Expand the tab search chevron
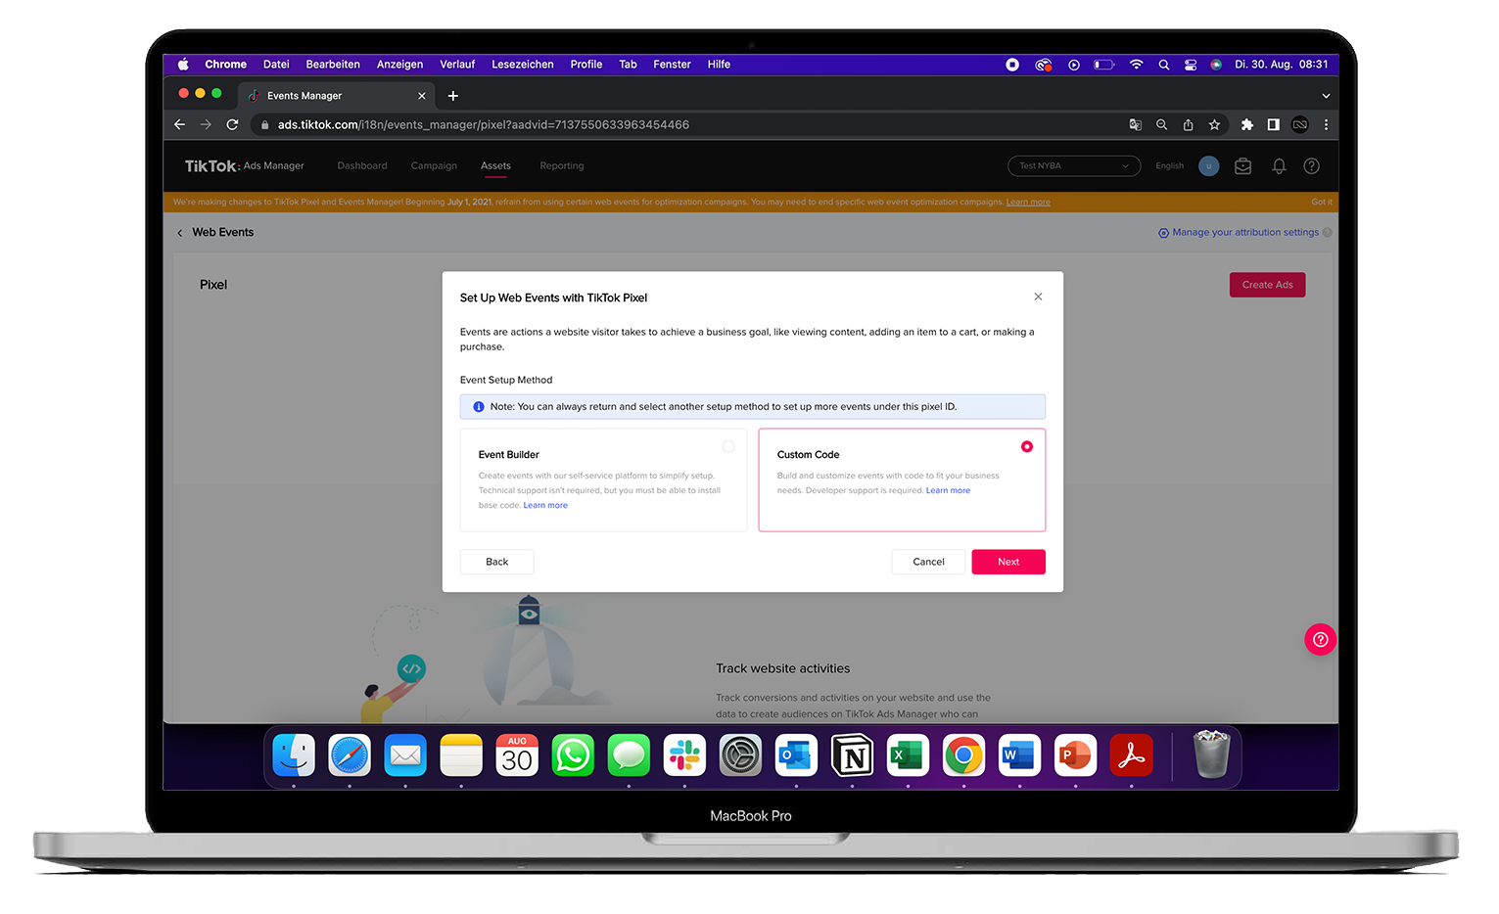Screen dimensions: 1499x914 click(x=1326, y=96)
